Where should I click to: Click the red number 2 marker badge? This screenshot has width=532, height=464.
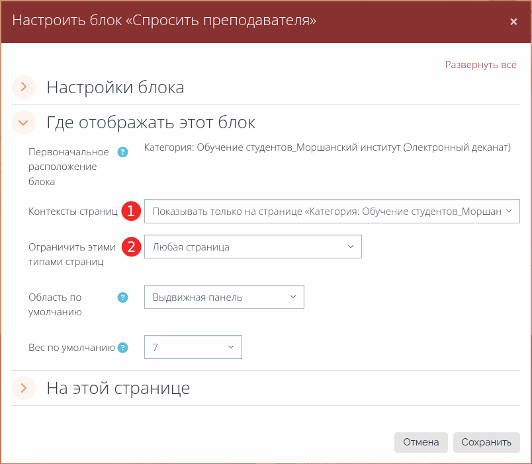coord(131,247)
